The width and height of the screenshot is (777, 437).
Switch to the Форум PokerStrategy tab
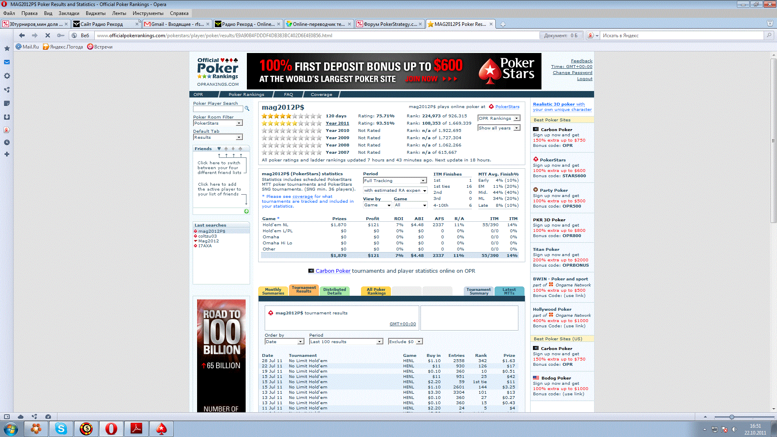click(390, 24)
